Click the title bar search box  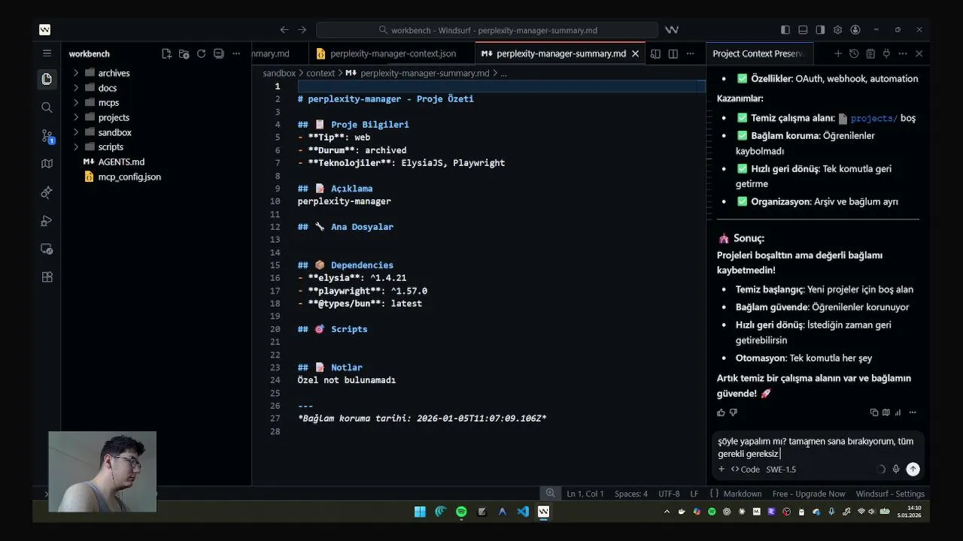[487, 30]
